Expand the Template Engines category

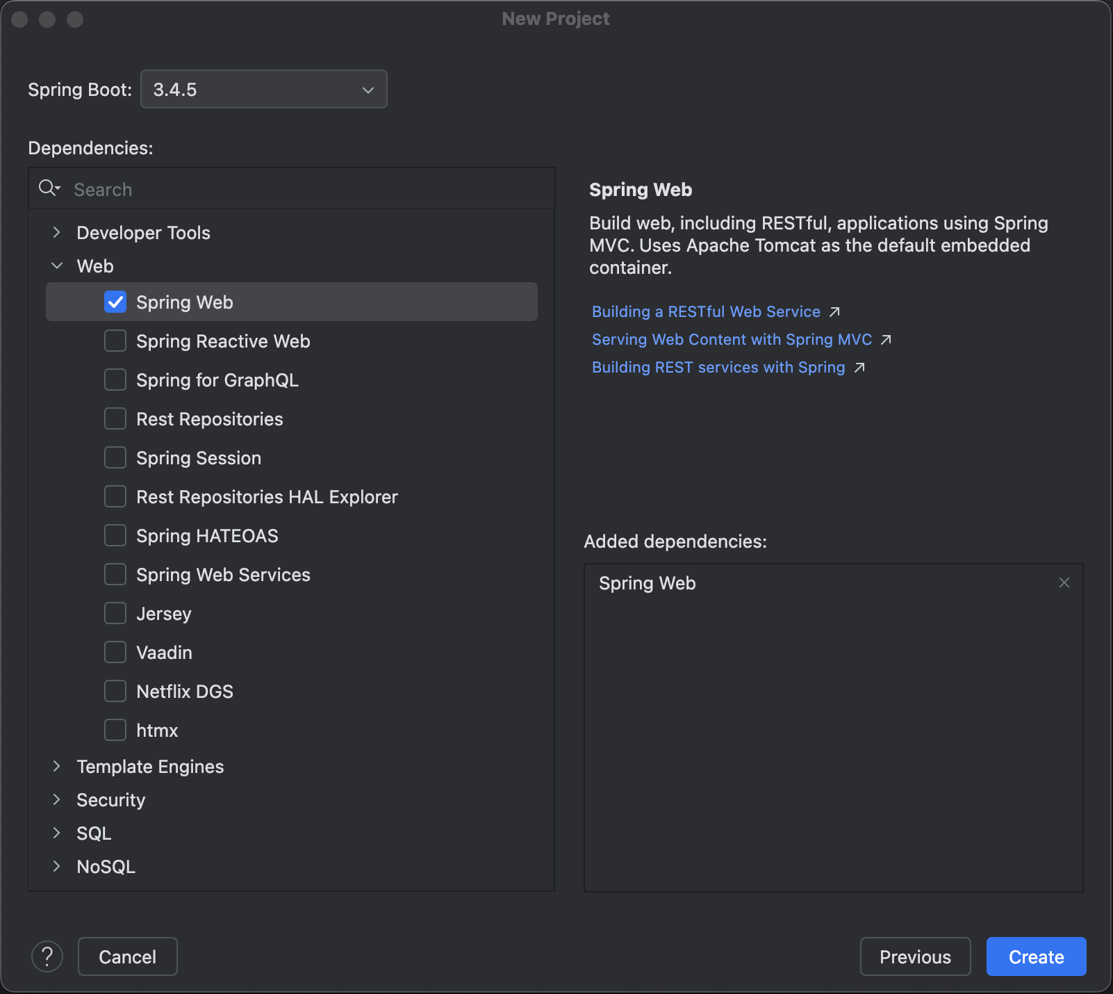(x=57, y=766)
